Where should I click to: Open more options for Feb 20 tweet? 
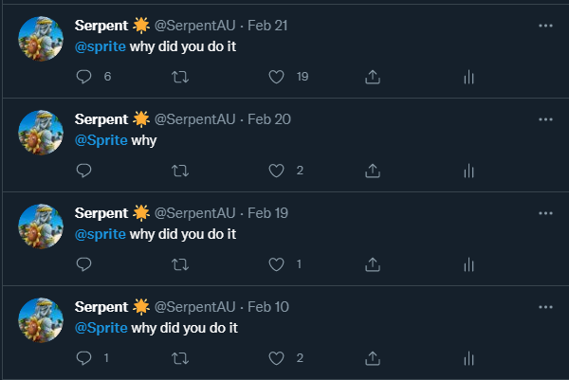click(545, 119)
